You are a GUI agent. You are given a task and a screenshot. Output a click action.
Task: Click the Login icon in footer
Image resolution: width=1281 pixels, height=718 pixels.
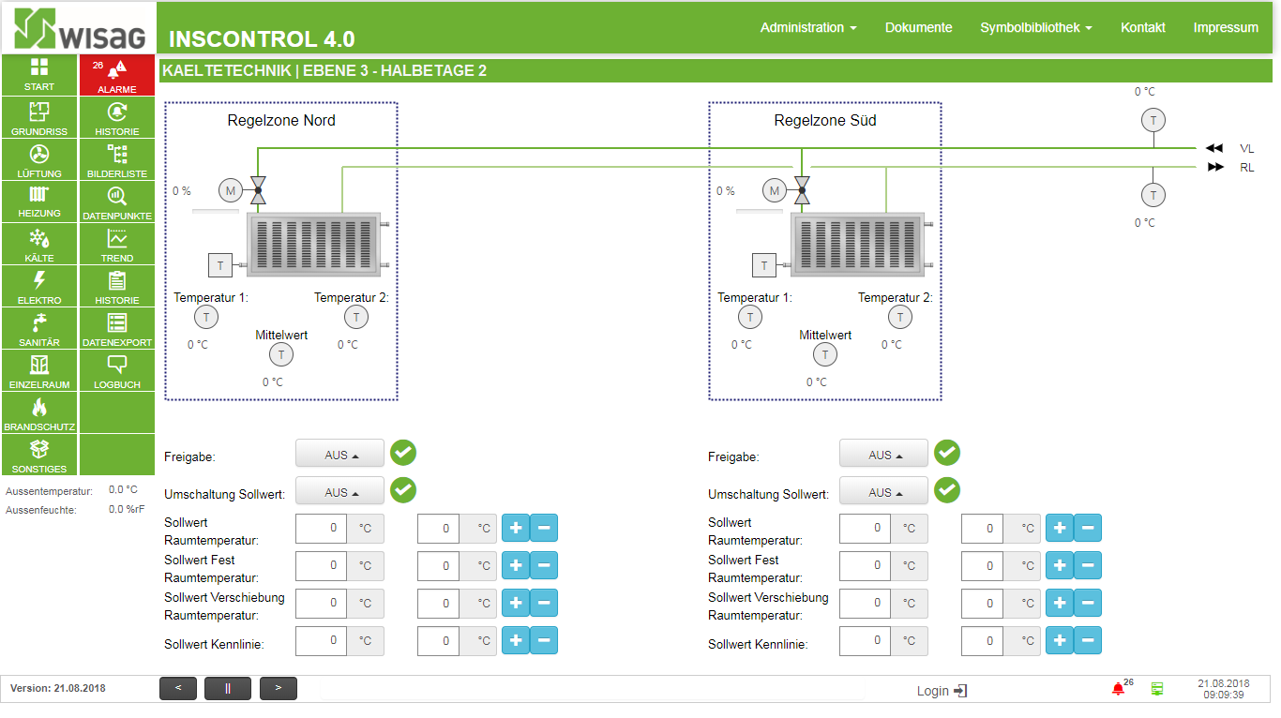[960, 691]
